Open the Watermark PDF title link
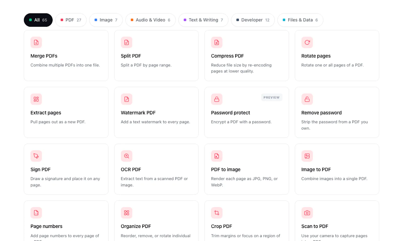The width and height of the screenshot is (403, 241). click(x=138, y=113)
